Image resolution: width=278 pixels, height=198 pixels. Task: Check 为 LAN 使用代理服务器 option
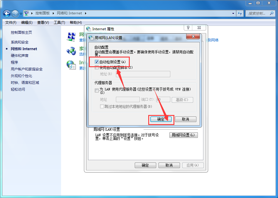(96, 91)
